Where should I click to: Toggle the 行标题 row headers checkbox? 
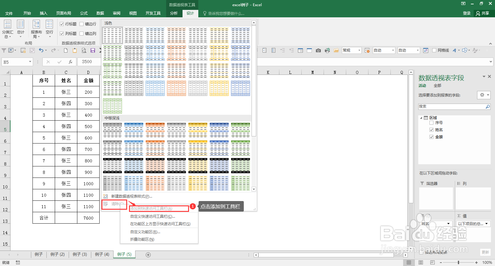click(62, 24)
